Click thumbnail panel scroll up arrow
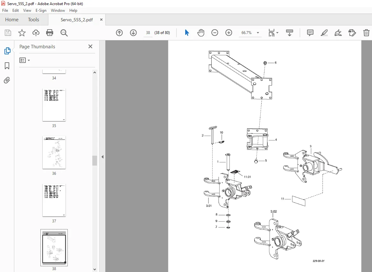The height and width of the screenshot is (272, 372). pos(95,72)
